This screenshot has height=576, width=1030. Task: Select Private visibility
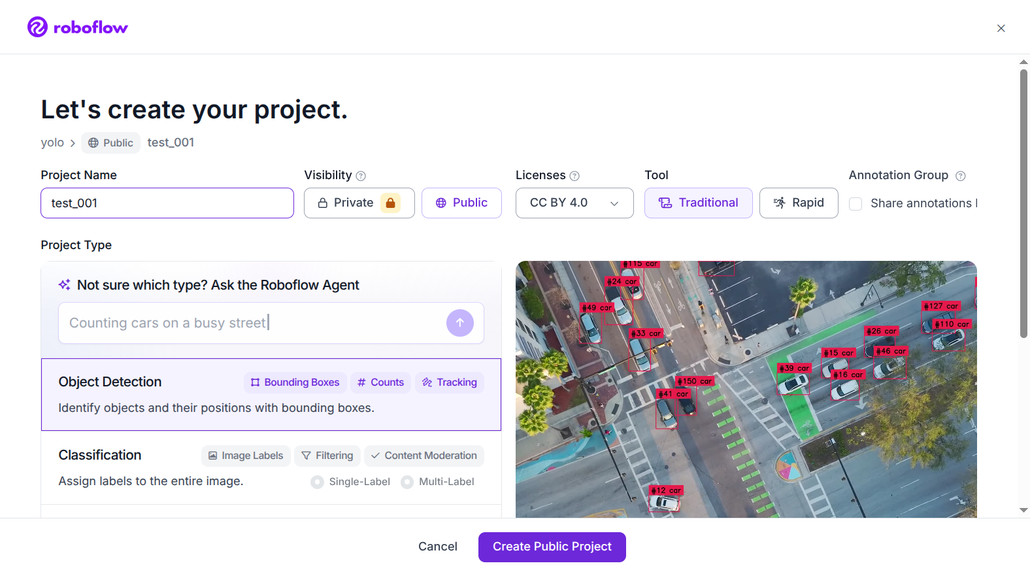tap(359, 203)
